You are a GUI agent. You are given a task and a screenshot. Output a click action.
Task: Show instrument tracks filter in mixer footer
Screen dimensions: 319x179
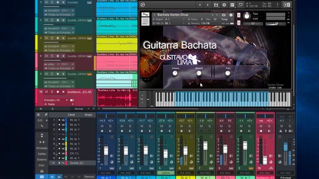point(59,177)
